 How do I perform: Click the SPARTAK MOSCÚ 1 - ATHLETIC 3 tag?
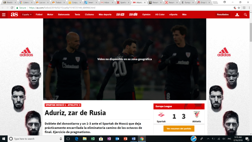coord(63,105)
